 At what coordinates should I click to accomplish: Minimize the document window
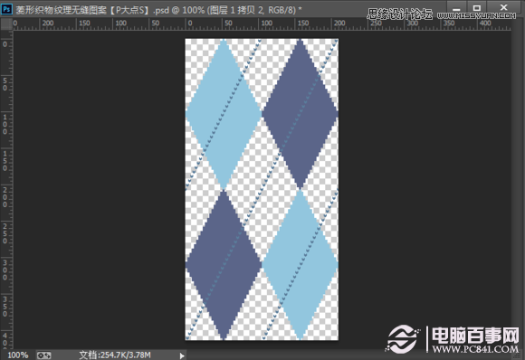456,8
